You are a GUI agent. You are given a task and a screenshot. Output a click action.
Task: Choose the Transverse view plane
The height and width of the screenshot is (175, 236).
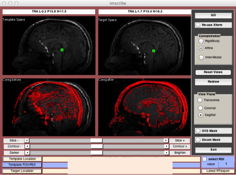[x=200, y=100]
